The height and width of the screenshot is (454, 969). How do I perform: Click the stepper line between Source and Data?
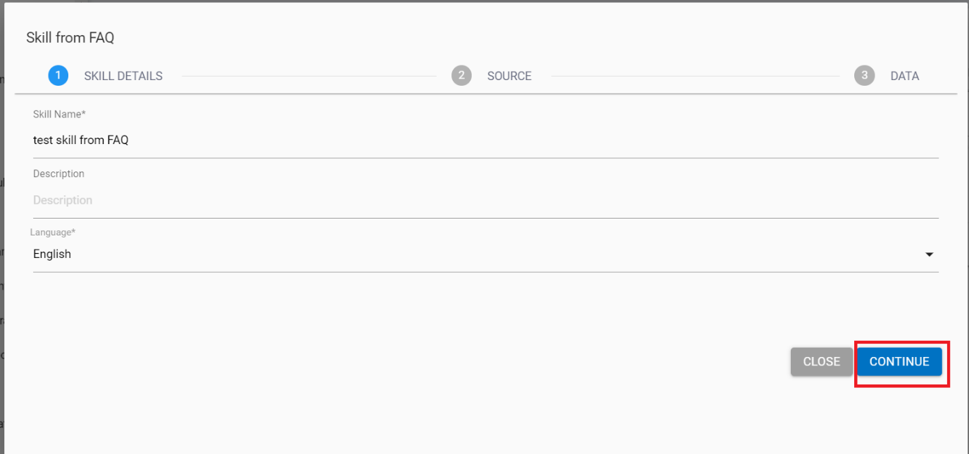692,76
